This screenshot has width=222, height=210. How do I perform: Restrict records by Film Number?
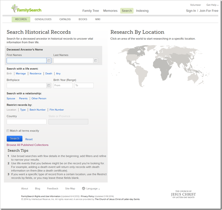click(57, 110)
